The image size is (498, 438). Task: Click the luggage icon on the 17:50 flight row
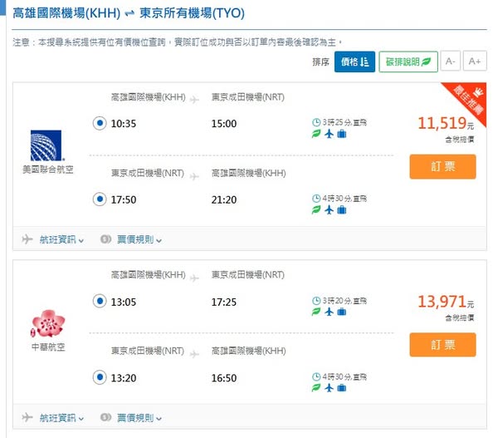342,210
